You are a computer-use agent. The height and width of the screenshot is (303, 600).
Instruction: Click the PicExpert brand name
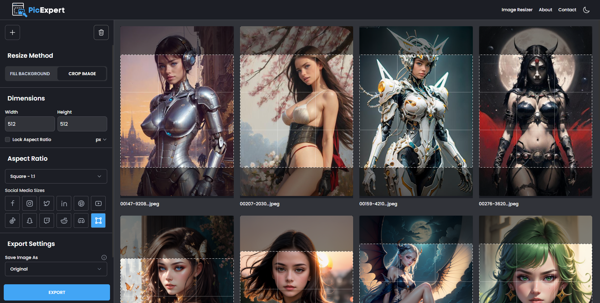47,10
